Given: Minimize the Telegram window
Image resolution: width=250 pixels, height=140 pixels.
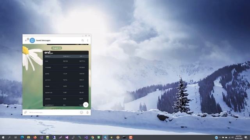Looking at the screenshot, I should [83, 36].
